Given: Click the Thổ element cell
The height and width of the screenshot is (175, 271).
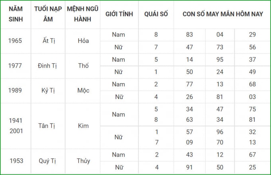Looking at the screenshot, I should (83, 66).
